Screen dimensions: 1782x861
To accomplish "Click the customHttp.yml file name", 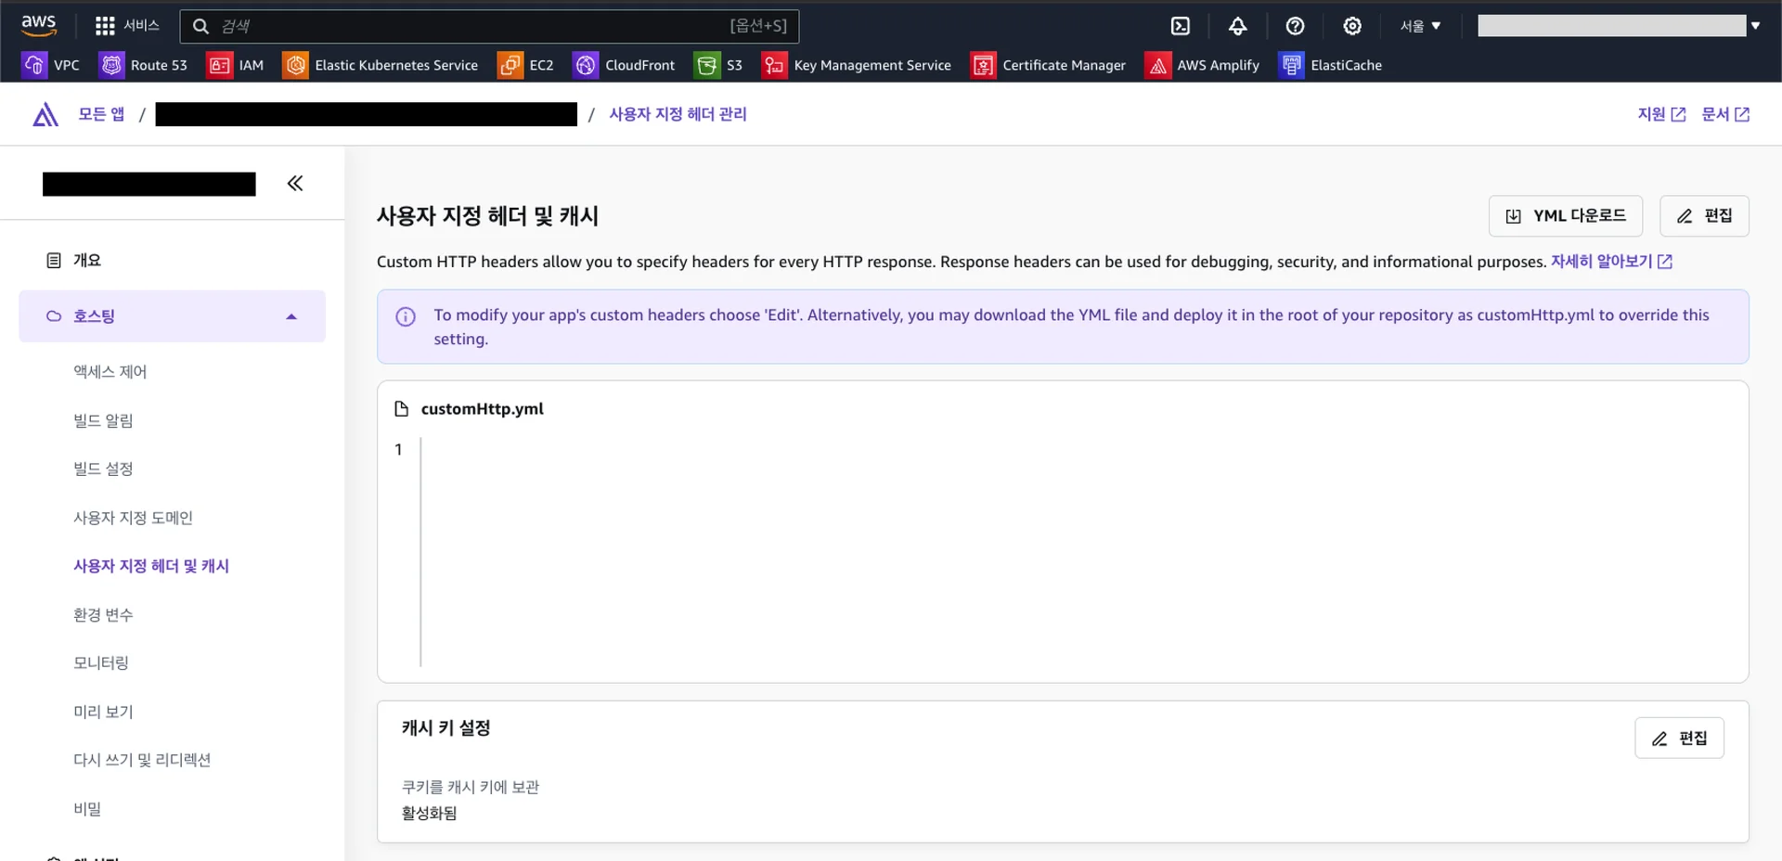I will pos(483,409).
